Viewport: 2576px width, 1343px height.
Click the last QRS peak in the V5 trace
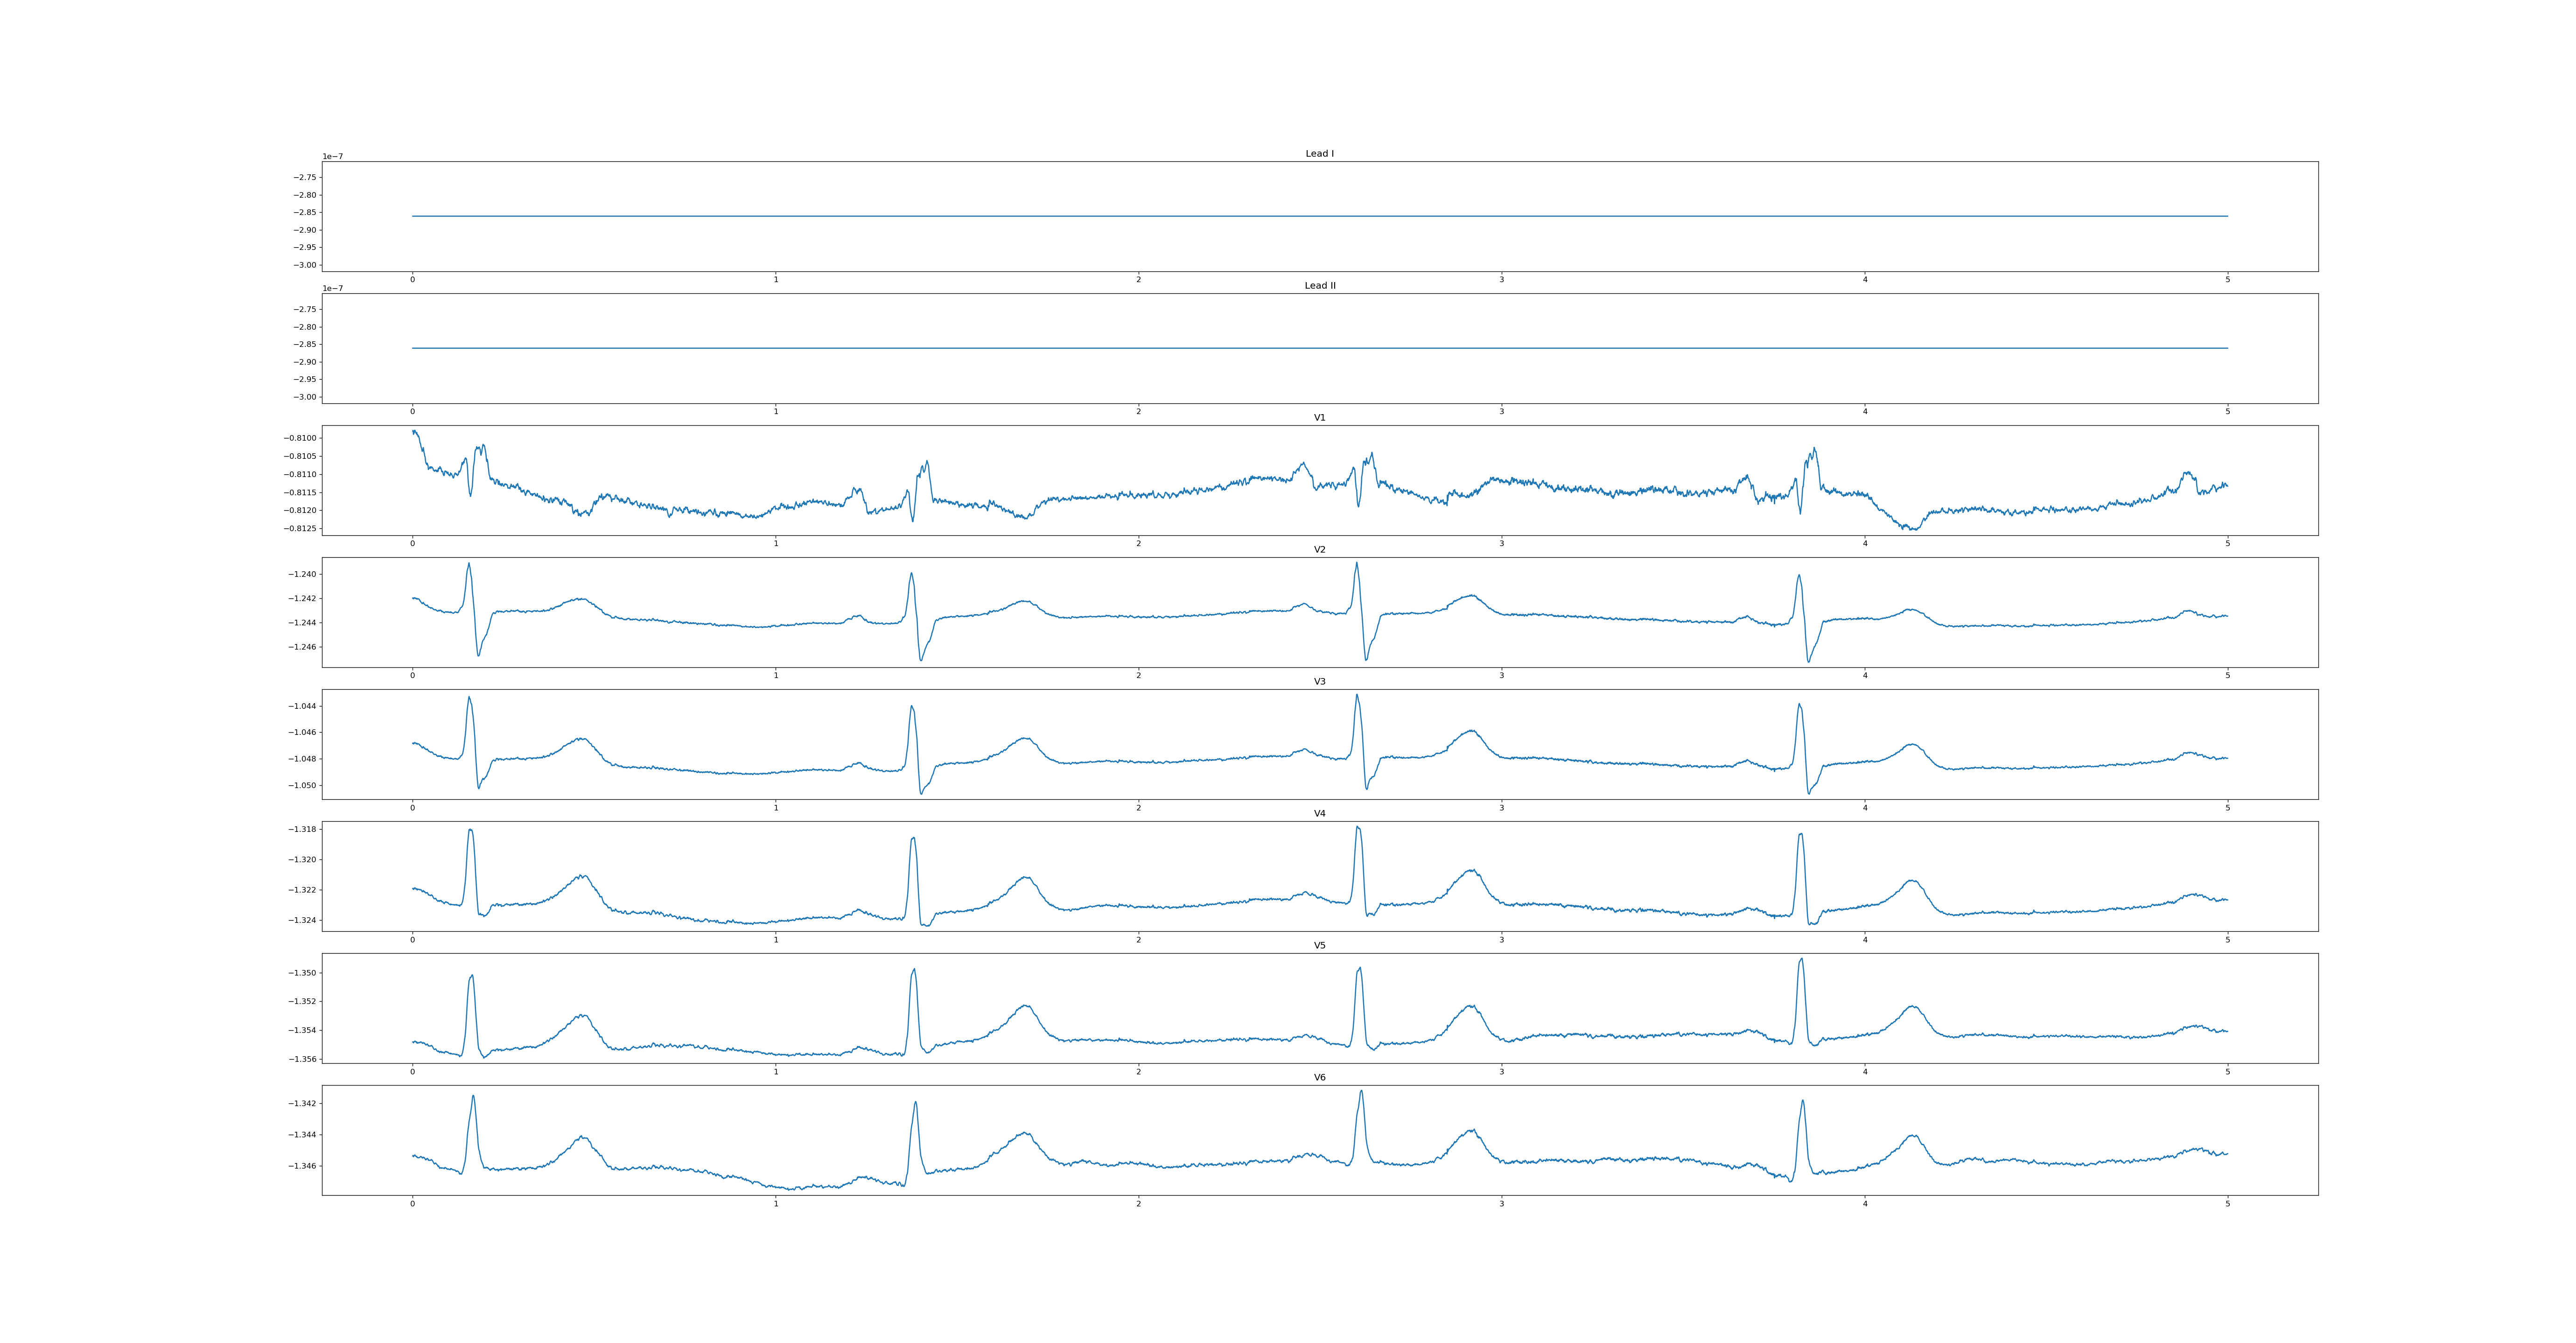pos(1801,960)
